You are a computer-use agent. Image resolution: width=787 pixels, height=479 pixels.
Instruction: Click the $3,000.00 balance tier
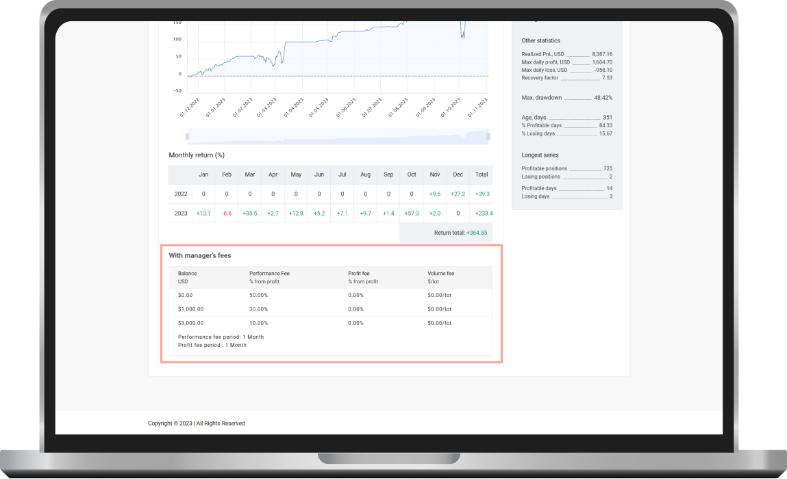tap(191, 323)
